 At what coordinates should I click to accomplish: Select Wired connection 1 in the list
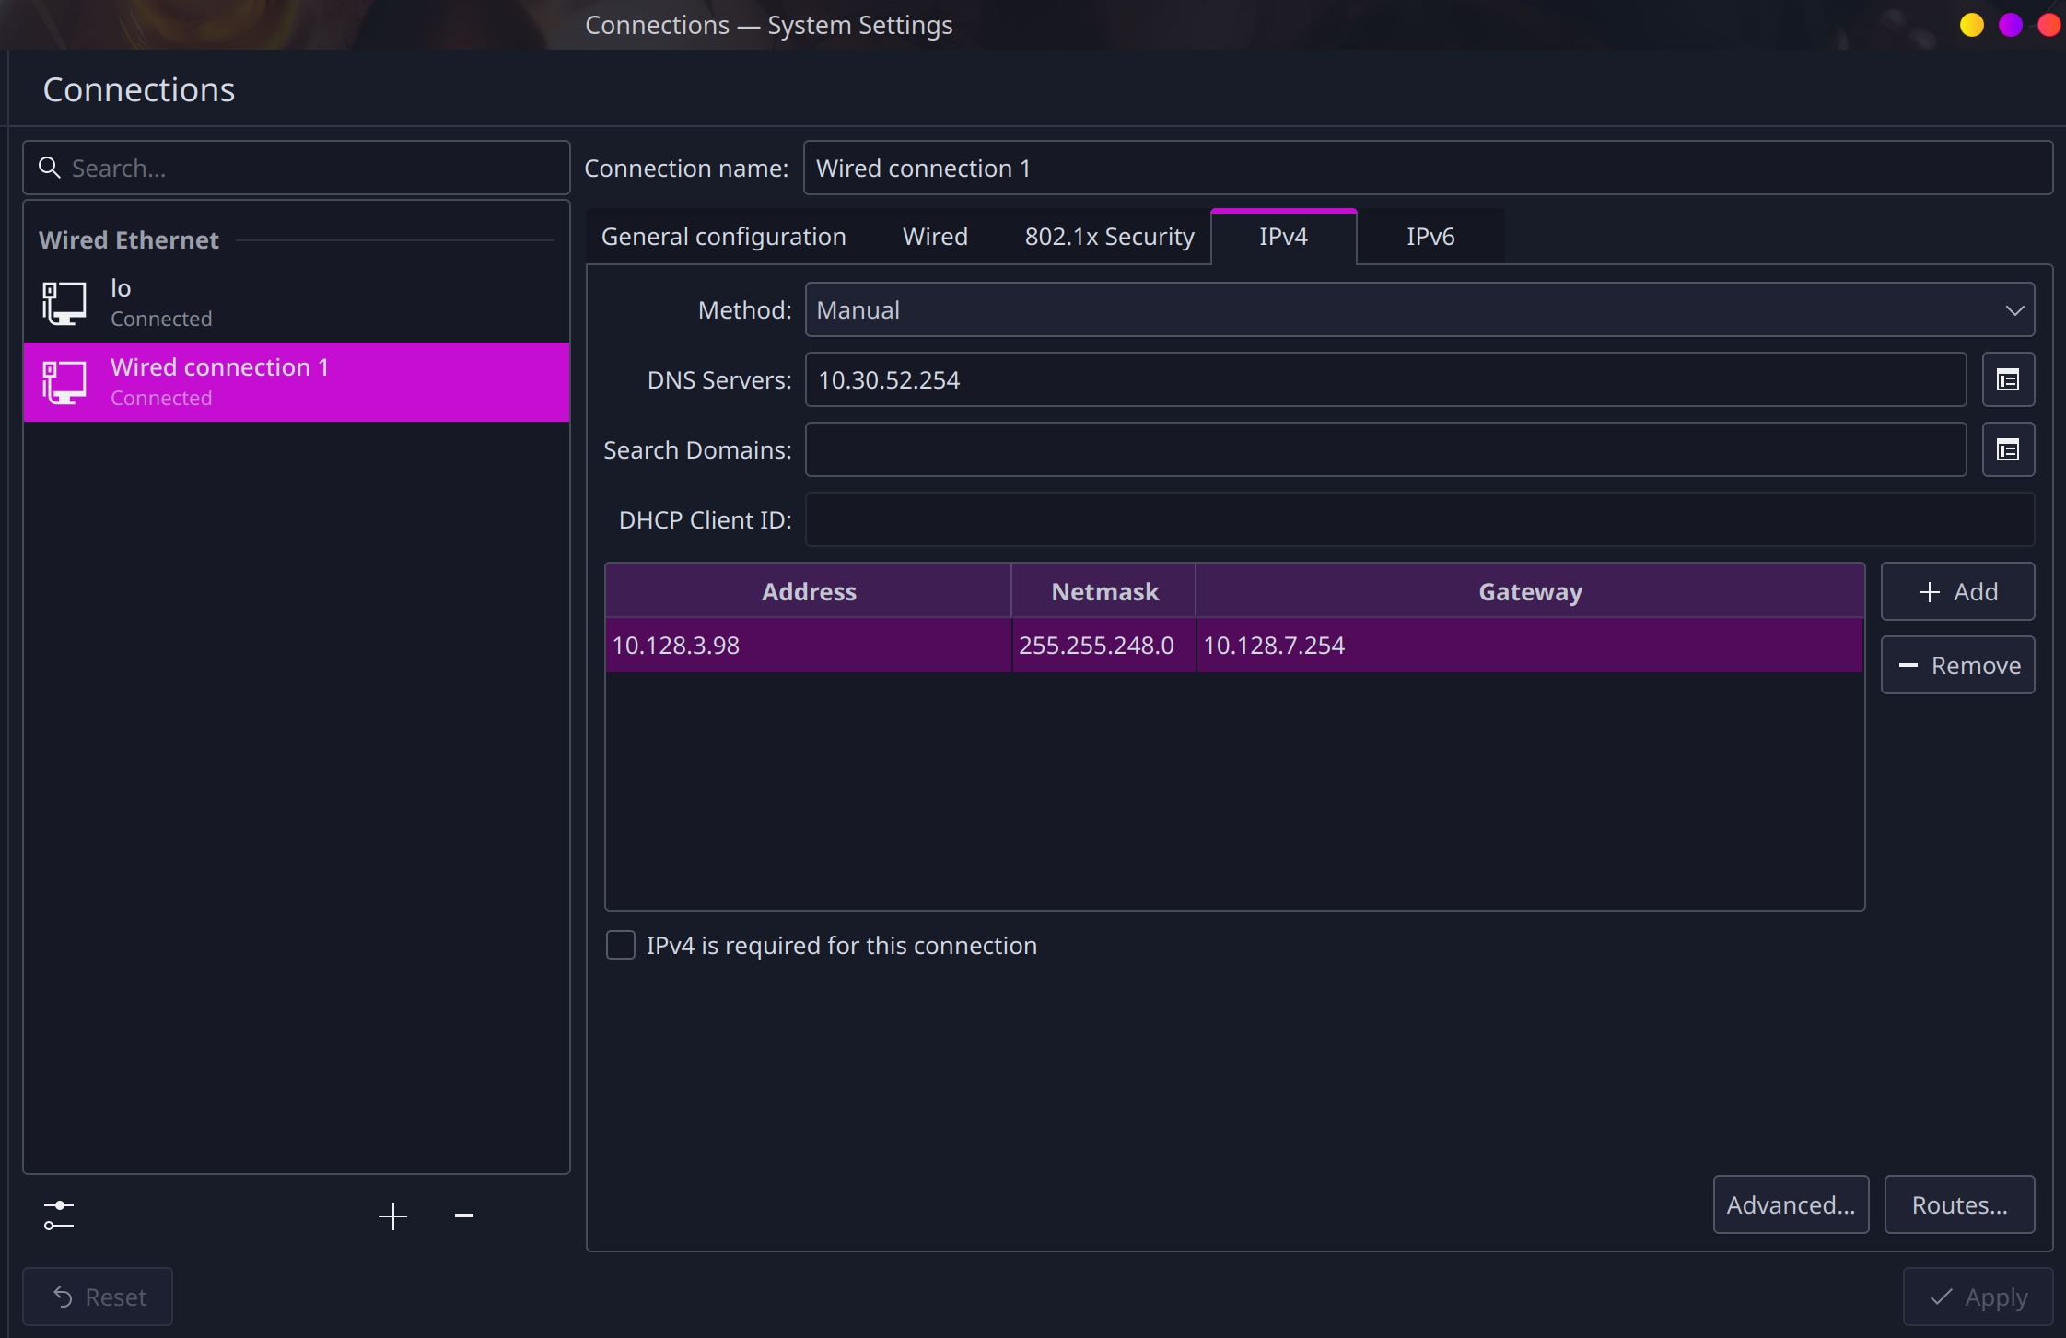pos(295,381)
